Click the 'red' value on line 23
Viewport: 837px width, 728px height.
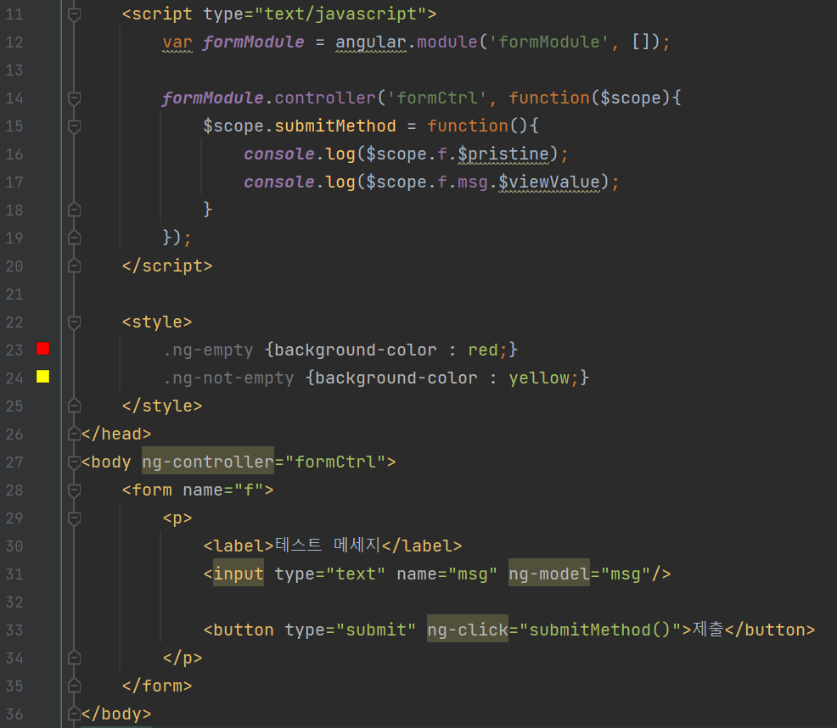coord(483,350)
